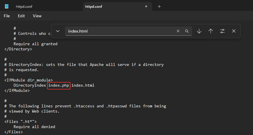This screenshot has width=253, height=135.
Task: Click the '<IfModule dir_module>' line
Action: point(29,80)
